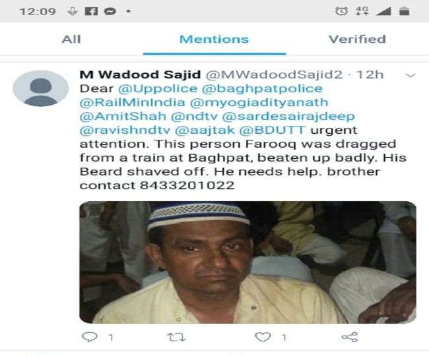Image resolution: width=429 pixels, height=356 pixels.
Task: Open the @Uppolice mention link
Action: pos(158,89)
